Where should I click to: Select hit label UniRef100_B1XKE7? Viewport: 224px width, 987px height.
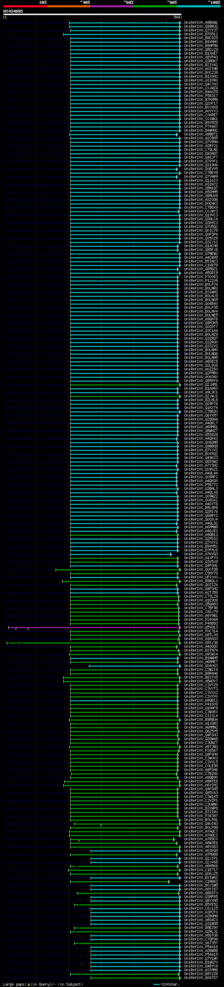click(x=201, y=53)
